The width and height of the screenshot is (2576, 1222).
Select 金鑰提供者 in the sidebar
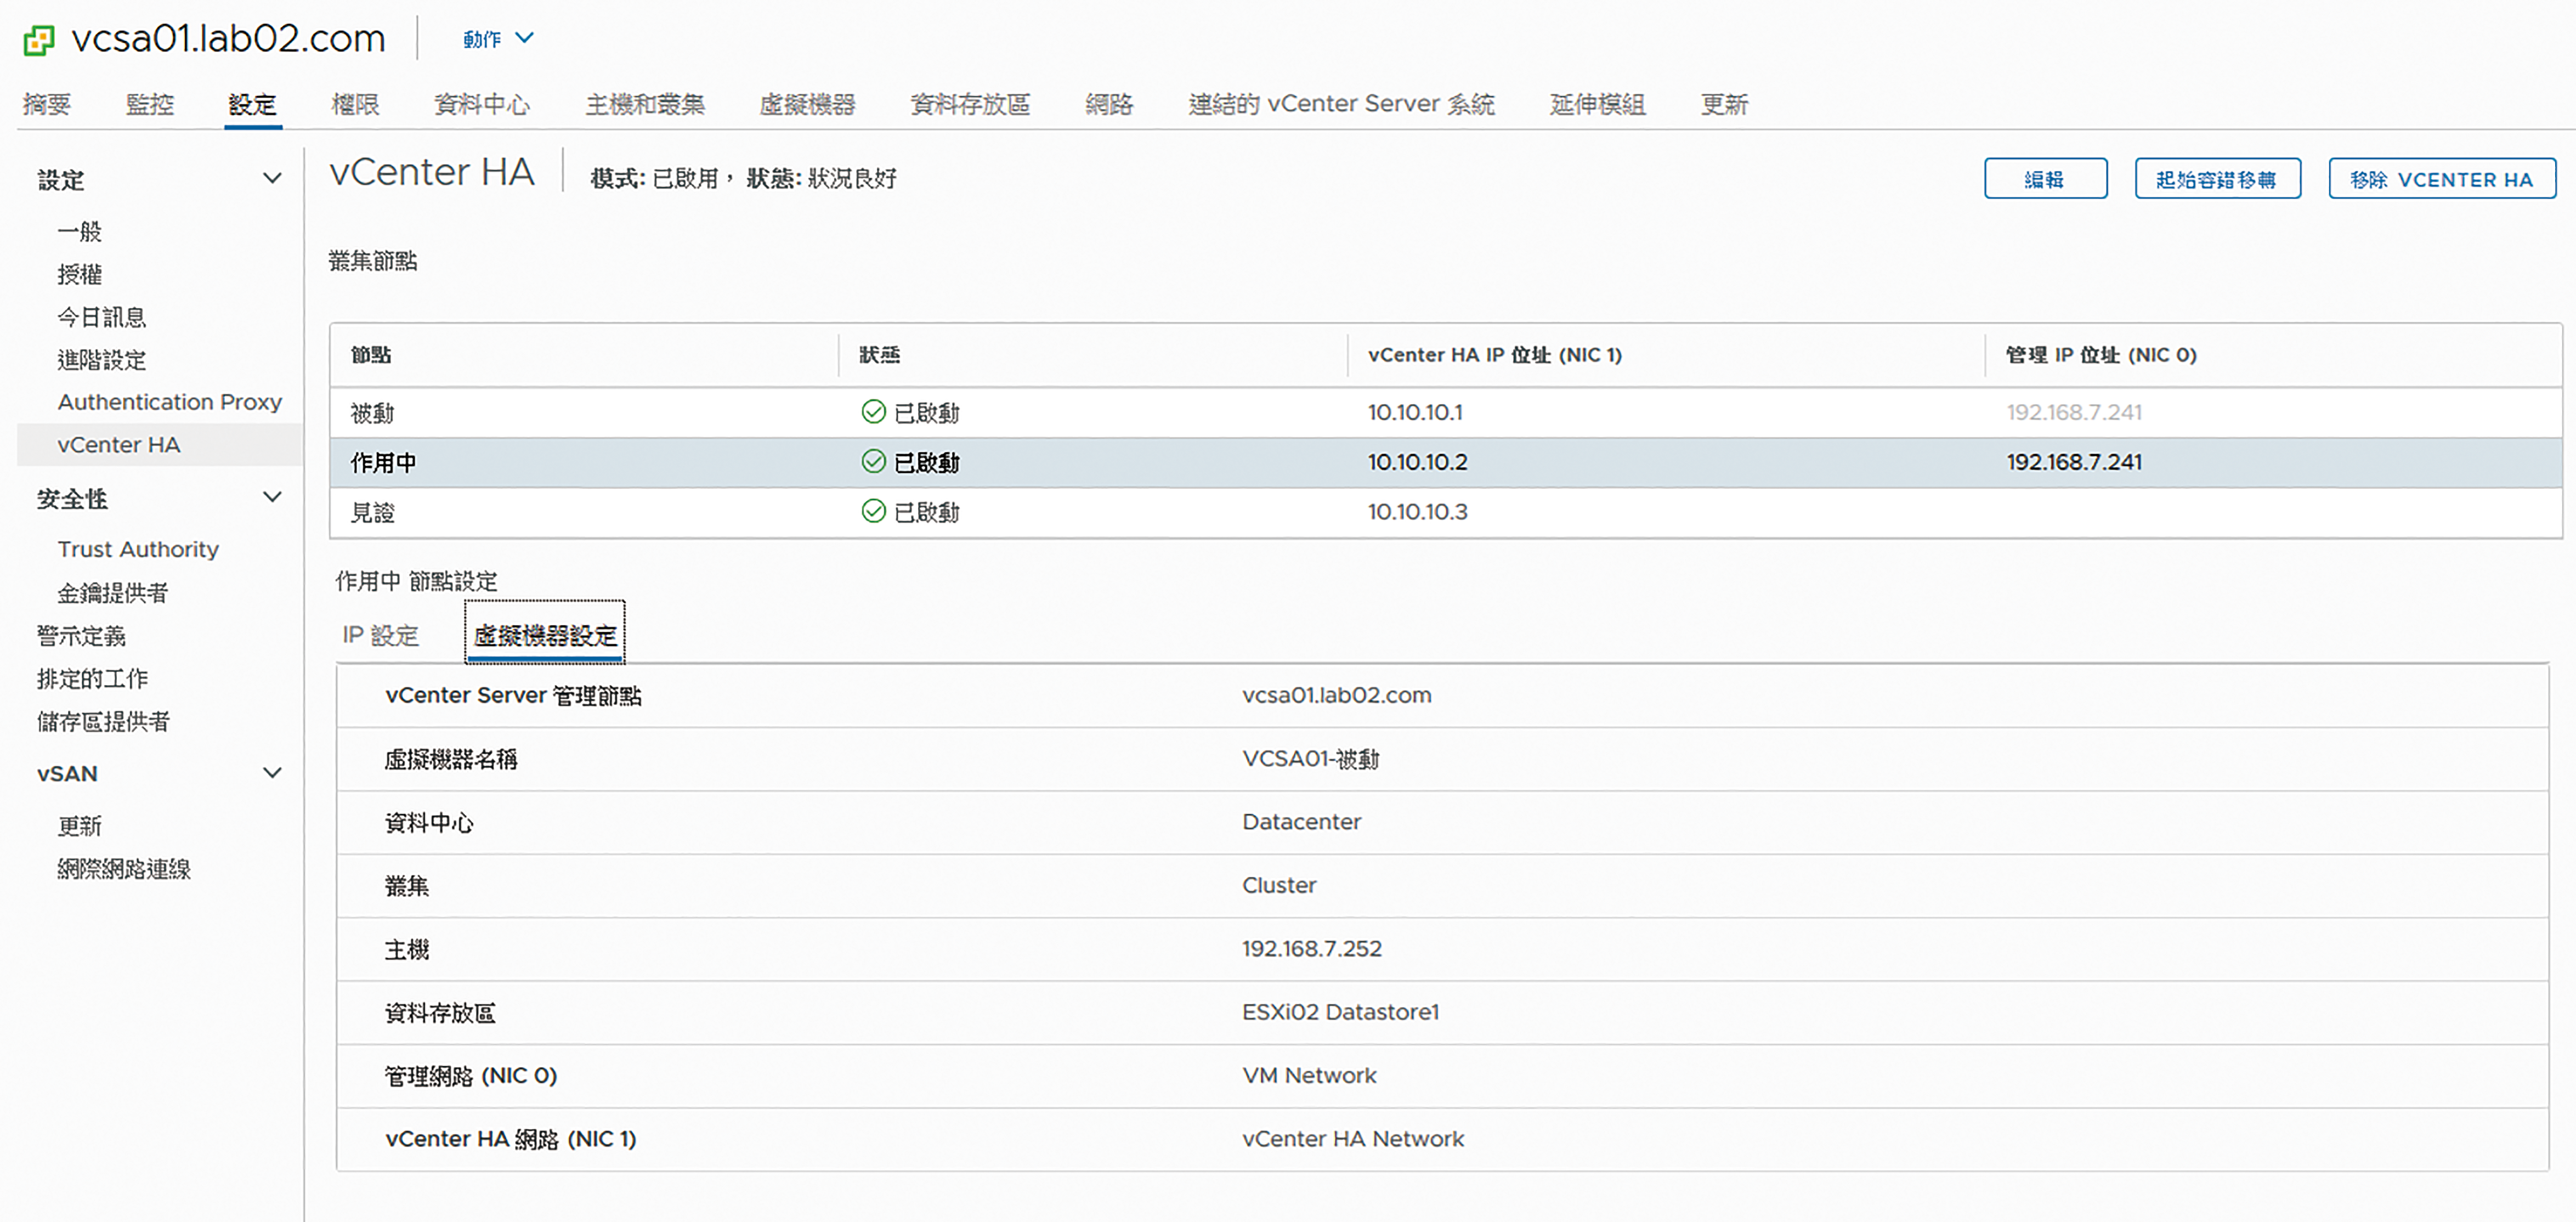pyautogui.click(x=113, y=593)
